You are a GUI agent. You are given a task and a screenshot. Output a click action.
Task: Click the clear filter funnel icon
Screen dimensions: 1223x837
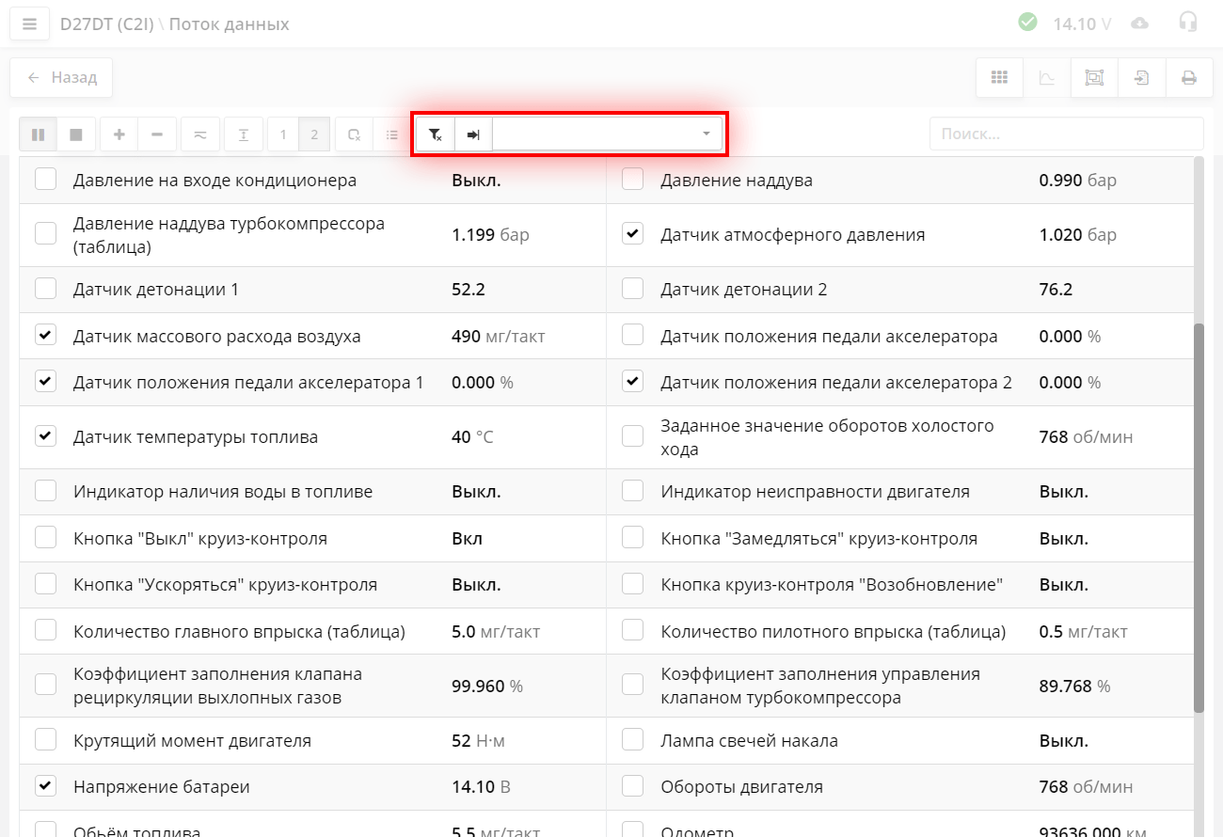[436, 134]
